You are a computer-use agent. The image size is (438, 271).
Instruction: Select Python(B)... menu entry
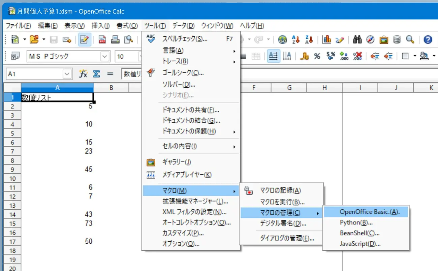click(x=366, y=222)
